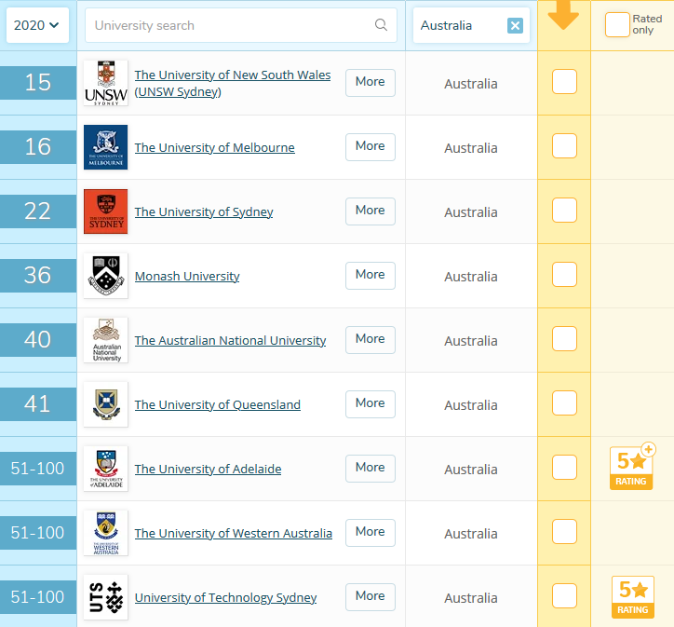Enable the Rated only checkbox
This screenshot has height=627, width=674.
coord(617,25)
